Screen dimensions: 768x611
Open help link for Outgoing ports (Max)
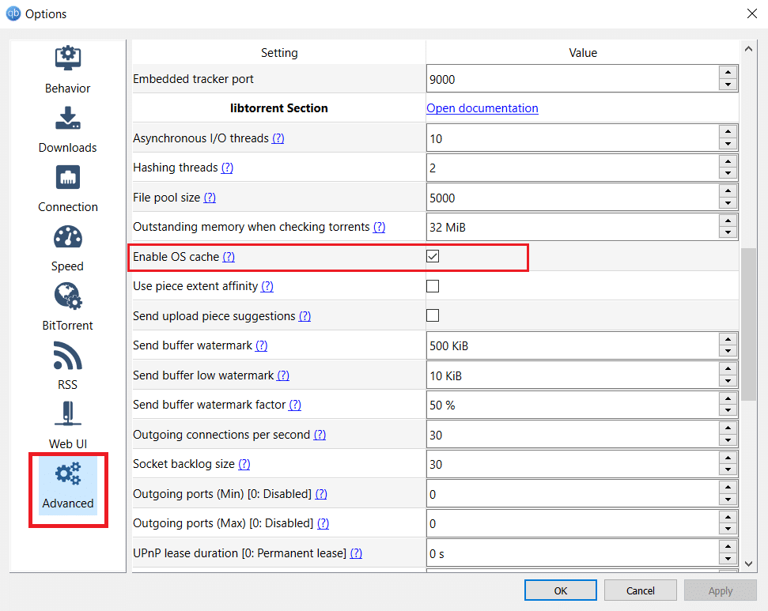(x=323, y=523)
